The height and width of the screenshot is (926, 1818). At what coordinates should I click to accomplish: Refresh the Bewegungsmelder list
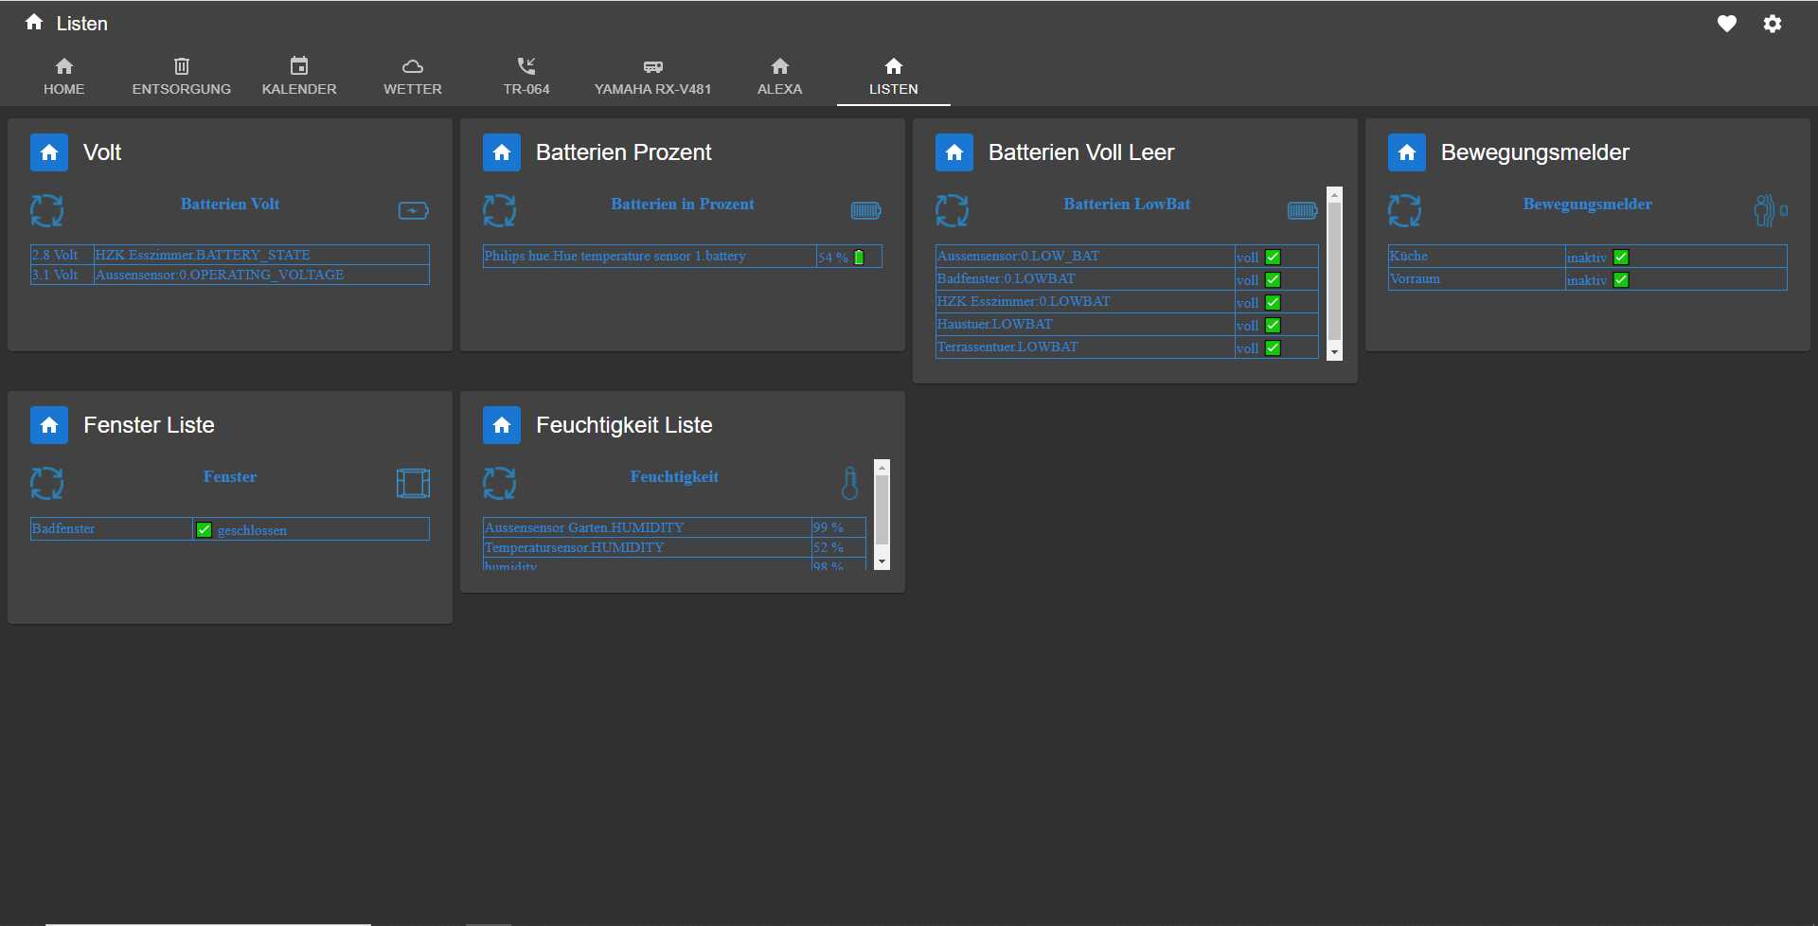tap(1404, 210)
